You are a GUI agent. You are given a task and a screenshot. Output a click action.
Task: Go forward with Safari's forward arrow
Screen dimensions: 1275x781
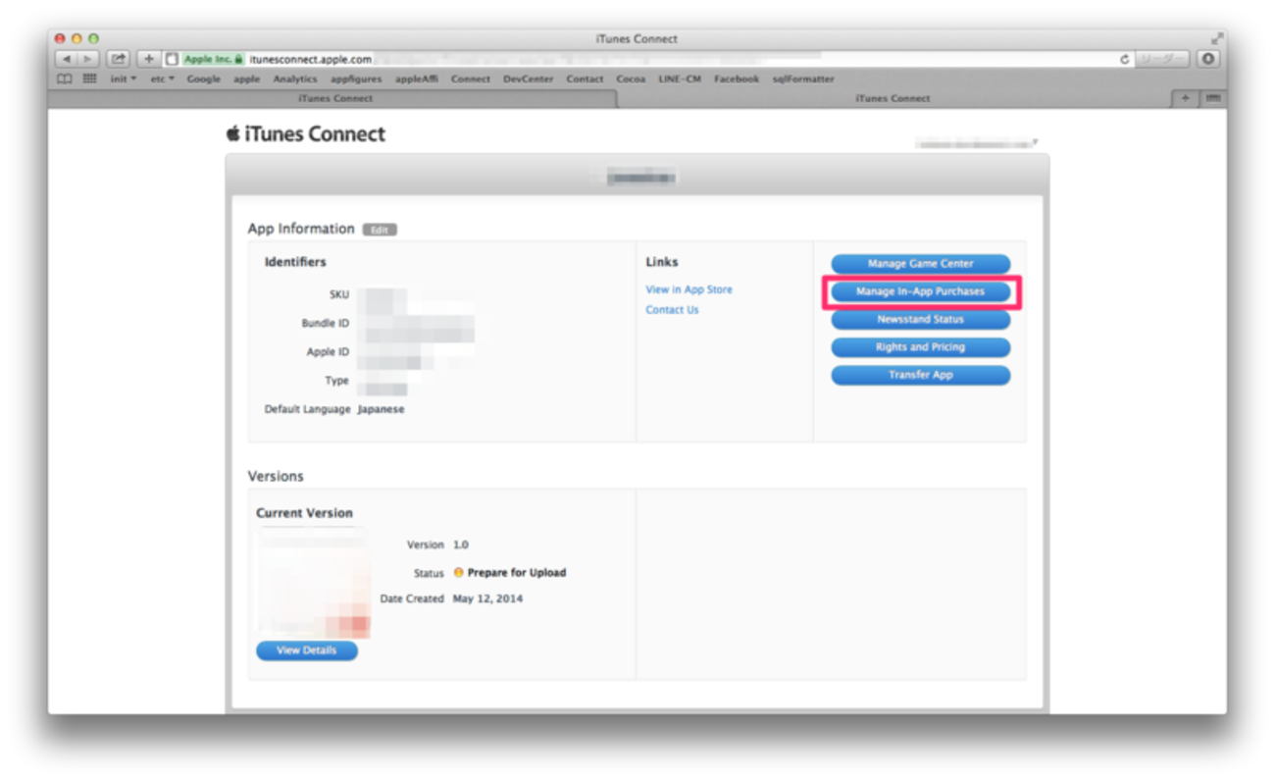coord(86,59)
